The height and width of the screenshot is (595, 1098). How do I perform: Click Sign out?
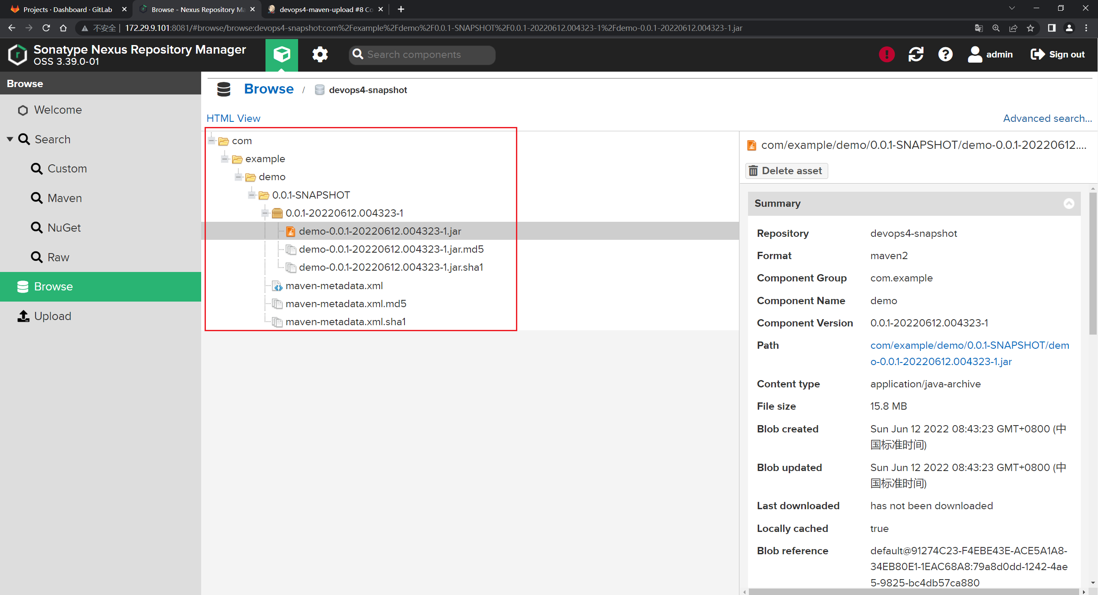click(x=1058, y=54)
